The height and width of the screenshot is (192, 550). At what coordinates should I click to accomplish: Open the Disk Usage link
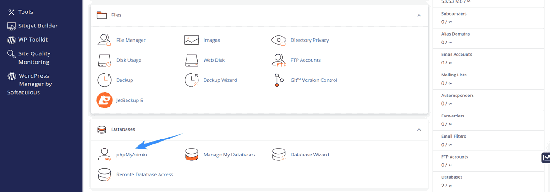point(129,60)
